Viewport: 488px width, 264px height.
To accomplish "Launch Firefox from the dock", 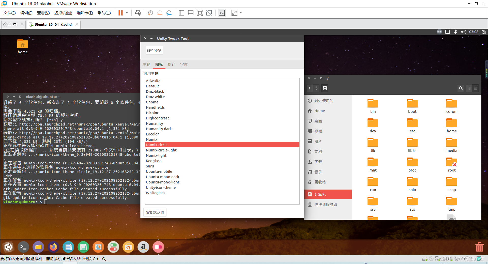I will click(x=53, y=247).
